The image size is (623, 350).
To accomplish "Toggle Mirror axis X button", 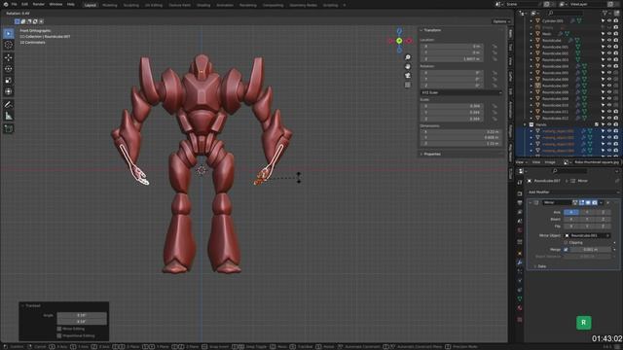I will [571, 212].
